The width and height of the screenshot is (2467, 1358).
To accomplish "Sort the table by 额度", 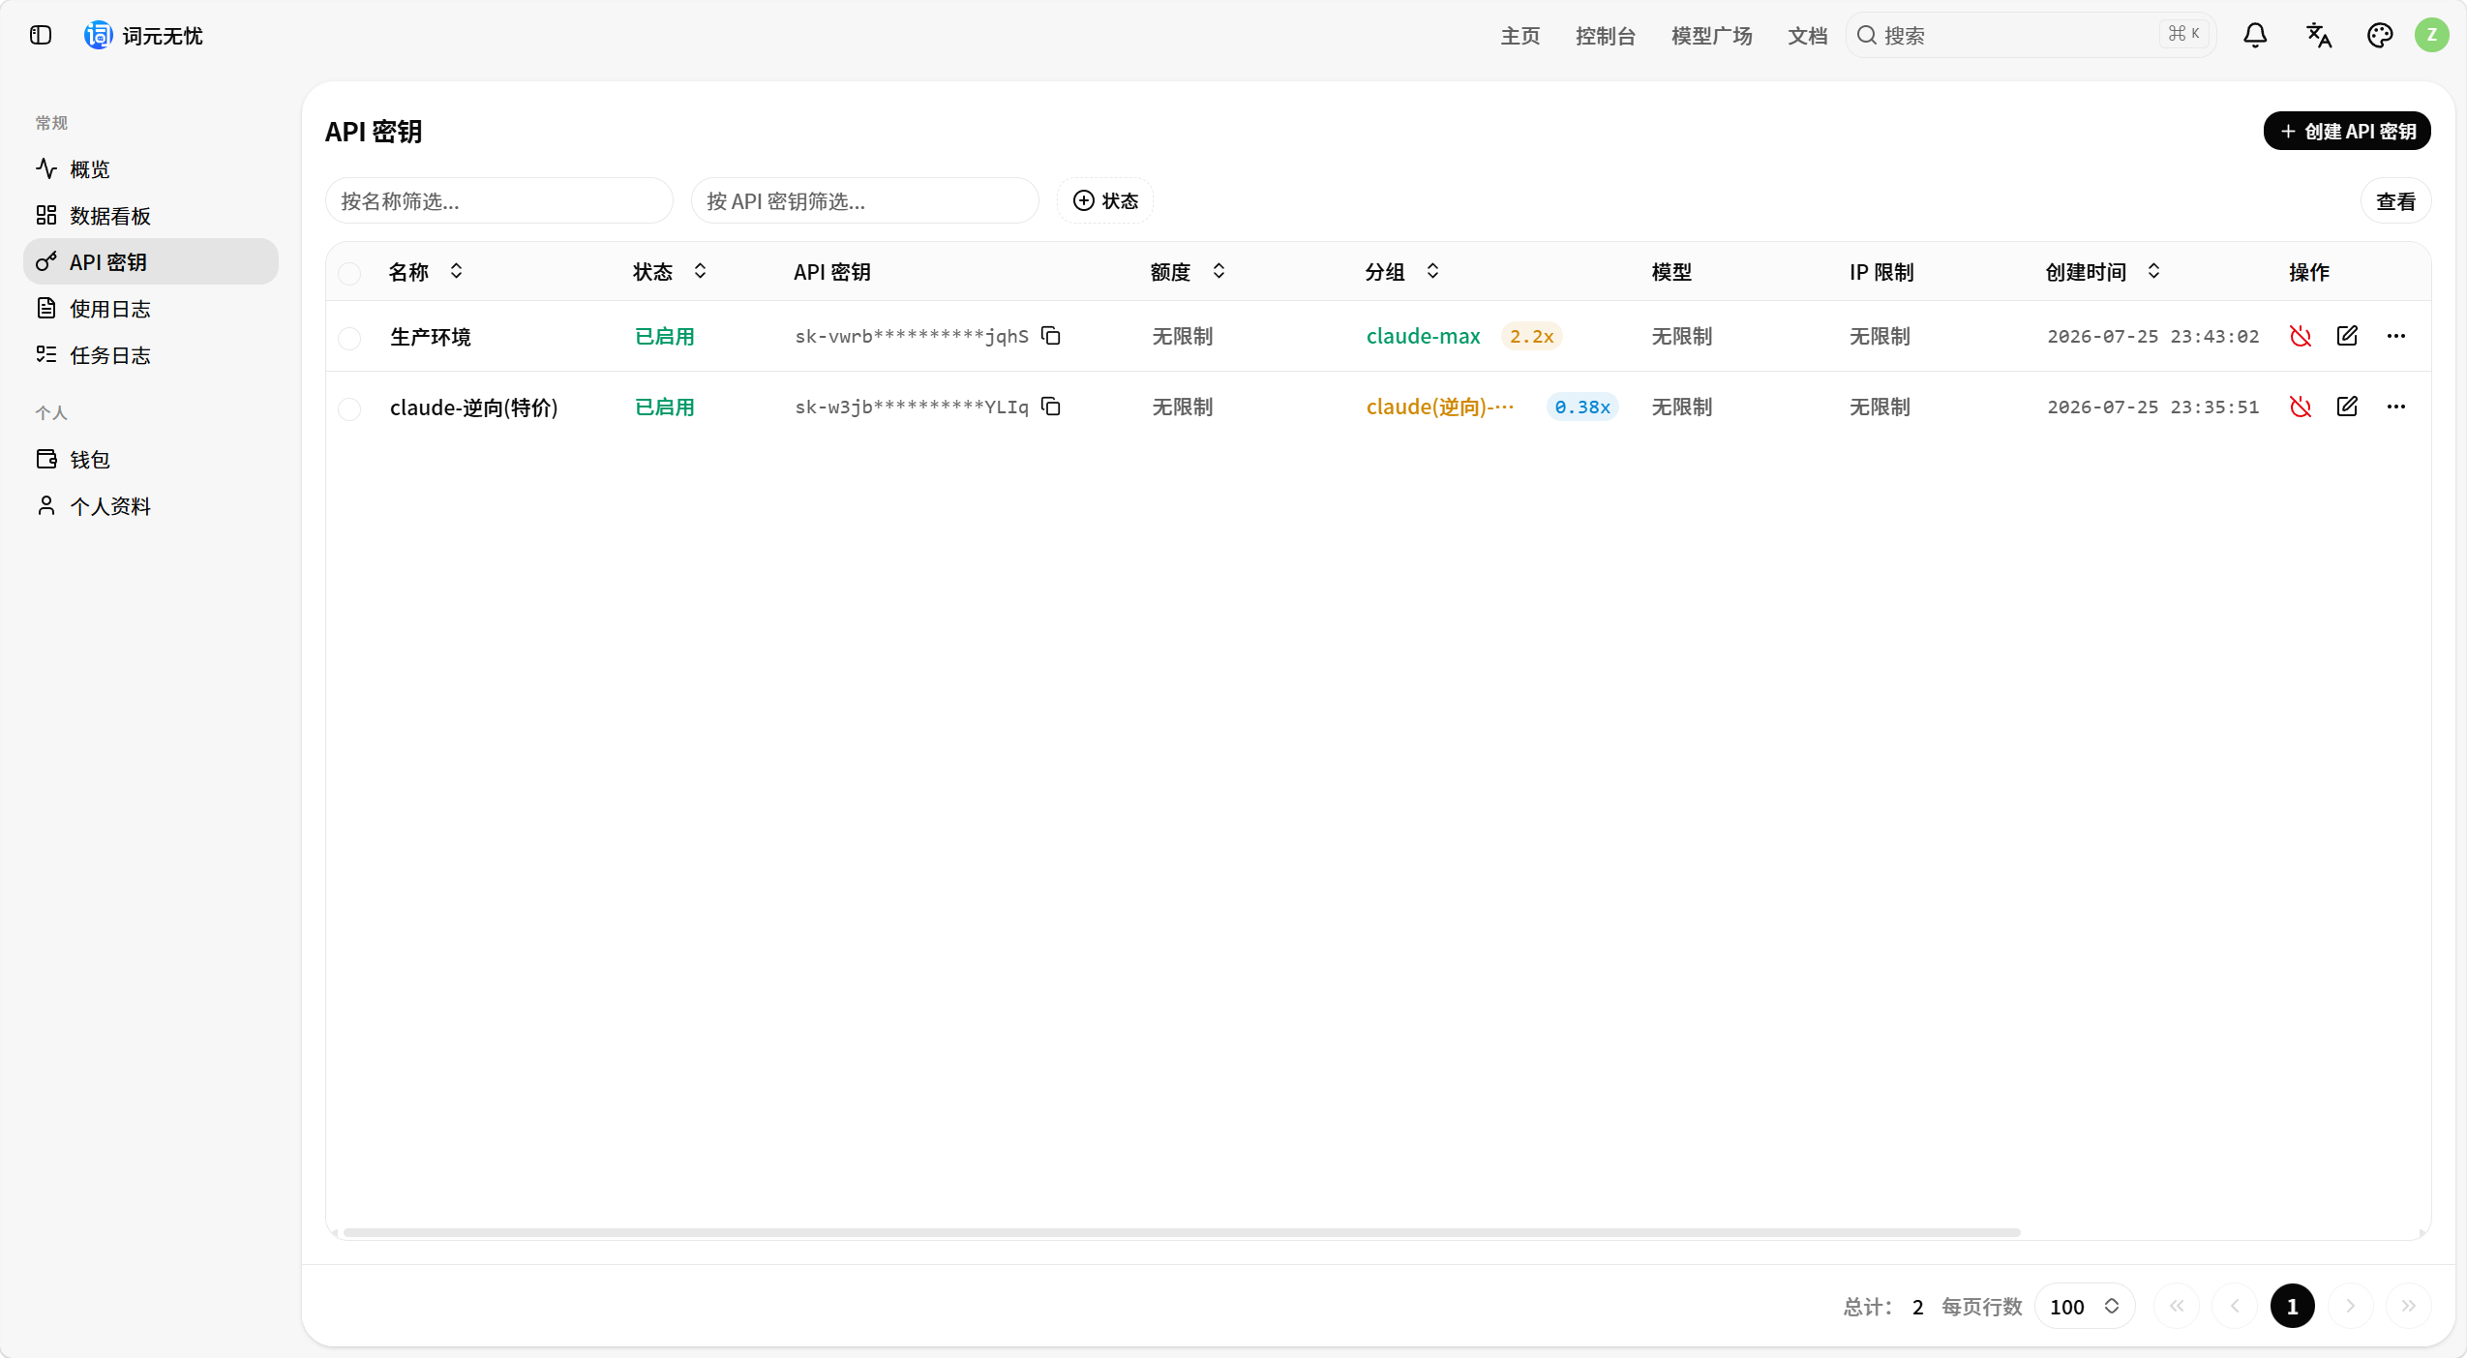I will tap(1188, 272).
